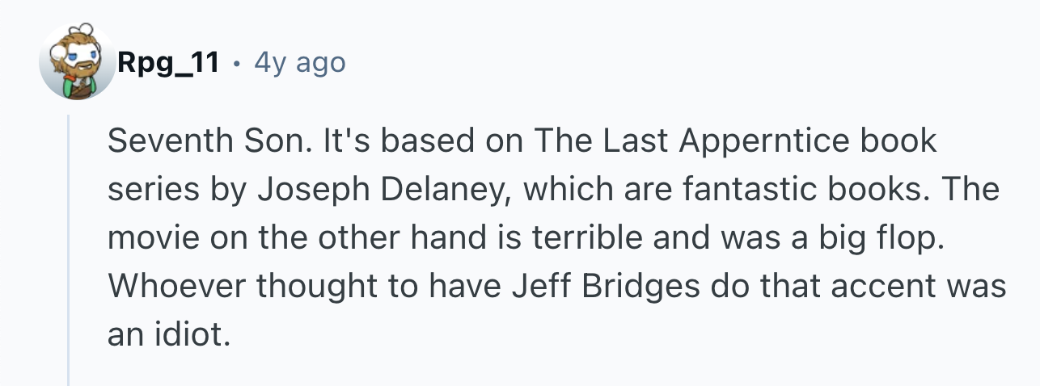The height and width of the screenshot is (386, 1040).
Task: Click the dot separator between username and timestamp
Action: (236, 62)
